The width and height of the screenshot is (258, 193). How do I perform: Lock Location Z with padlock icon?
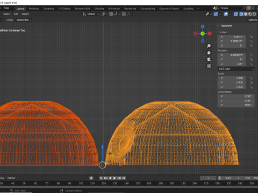[x=252, y=46]
